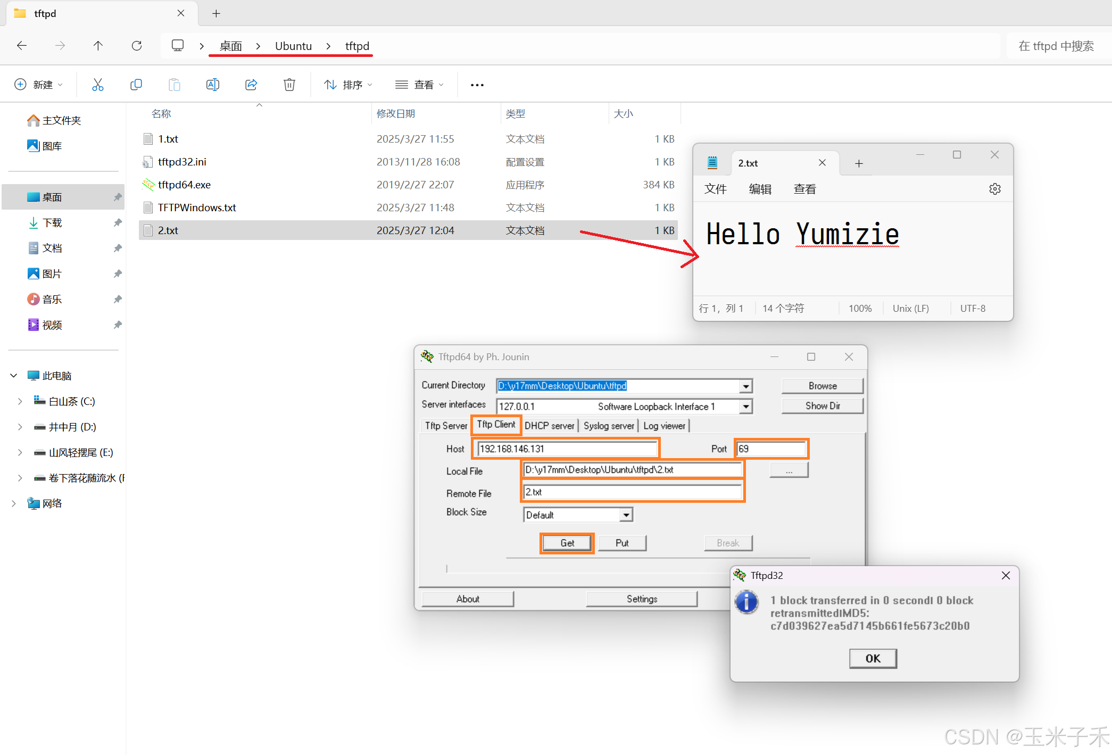The width and height of the screenshot is (1112, 755).
Task: Collapse the 此电脑 tree node
Action: click(14, 376)
